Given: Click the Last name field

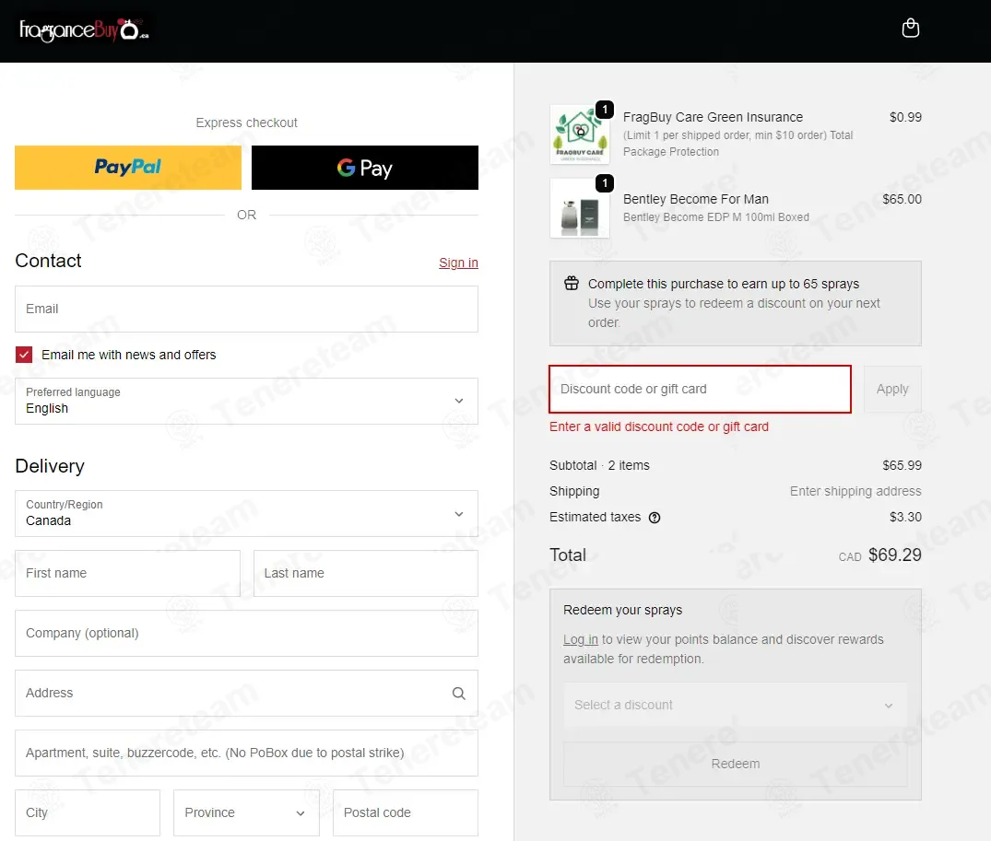Looking at the screenshot, I should [366, 573].
